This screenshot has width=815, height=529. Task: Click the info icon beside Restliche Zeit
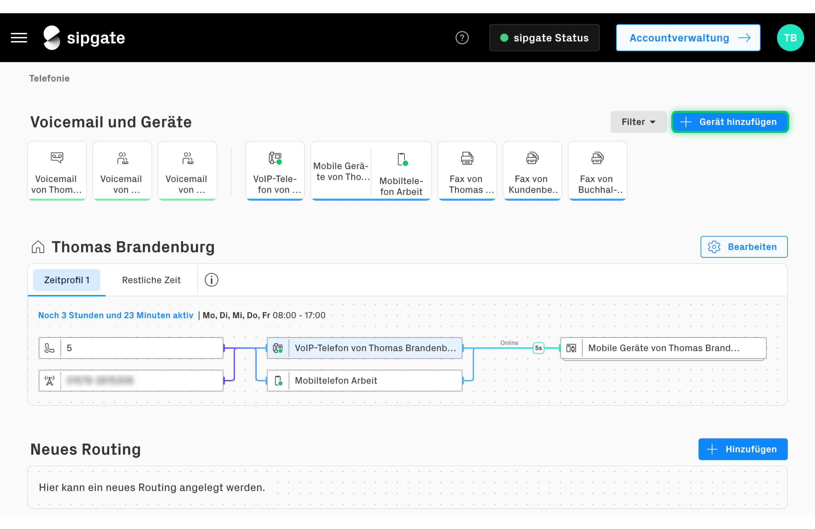(x=211, y=280)
